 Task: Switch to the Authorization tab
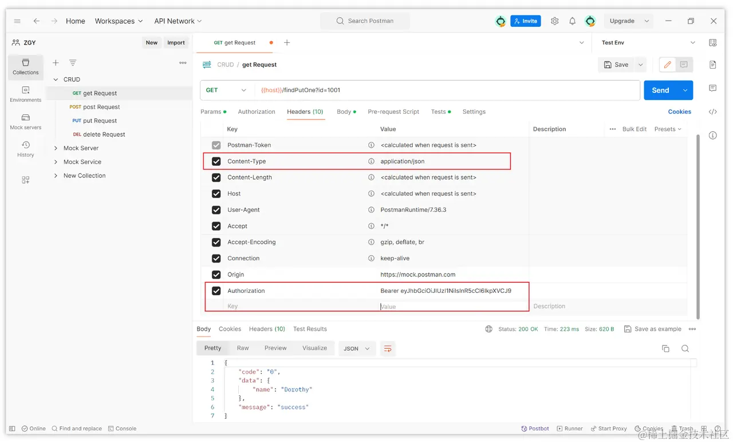[x=257, y=112]
